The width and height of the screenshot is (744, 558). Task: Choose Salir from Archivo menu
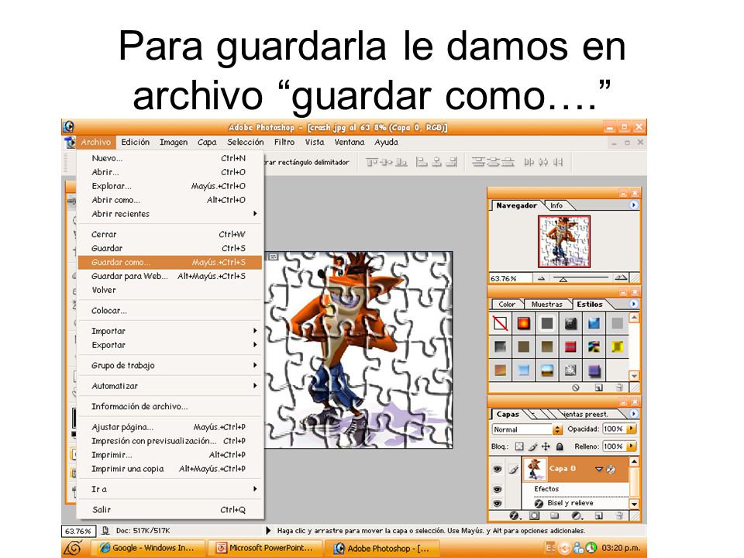170,510
